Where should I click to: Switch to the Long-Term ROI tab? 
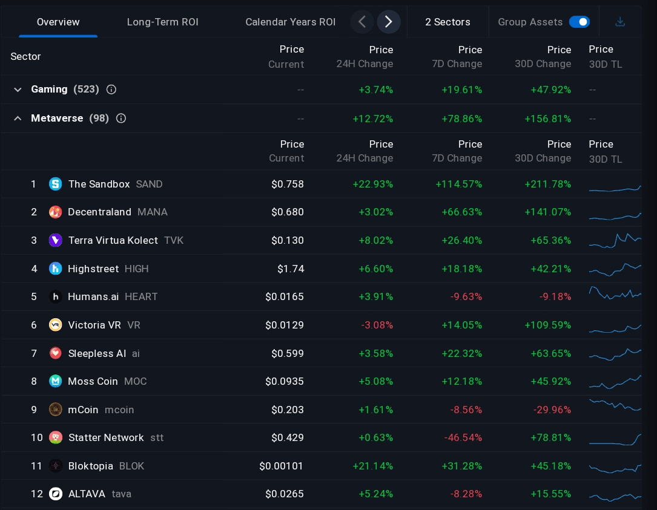click(x=162, y=22)
